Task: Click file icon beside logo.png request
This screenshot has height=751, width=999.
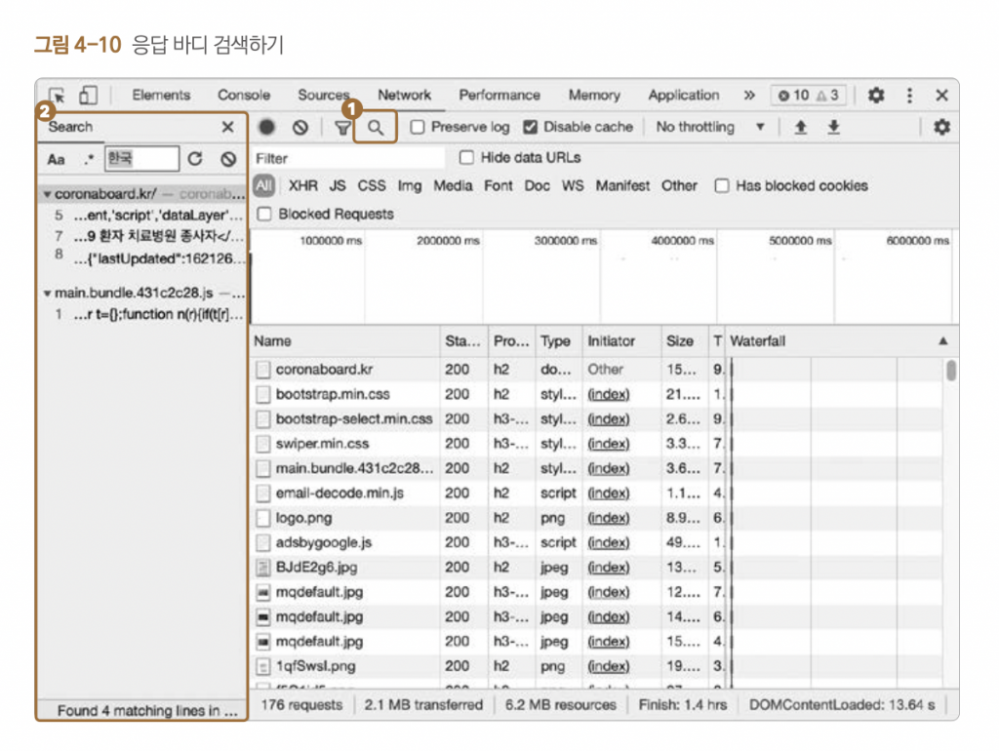Action: pyautogui.click(x=262, y=519)
